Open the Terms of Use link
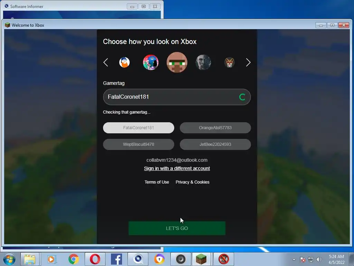Image resolution: width=354 pixels, height=266 pixels. pos(157,182)
